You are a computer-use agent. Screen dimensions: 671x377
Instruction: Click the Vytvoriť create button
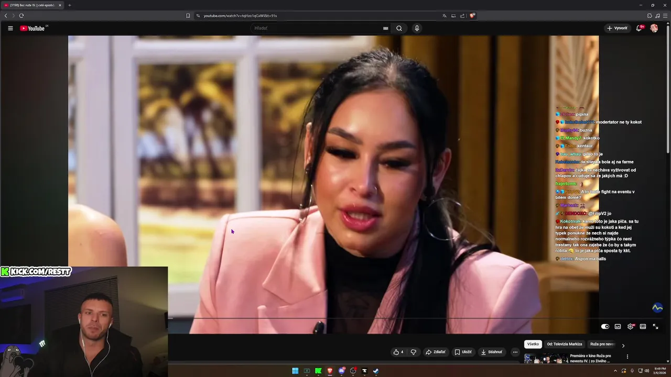(617, 28)
